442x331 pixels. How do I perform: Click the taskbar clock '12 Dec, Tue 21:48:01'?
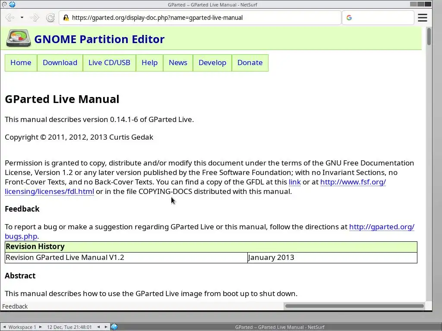tap(69, 327)
